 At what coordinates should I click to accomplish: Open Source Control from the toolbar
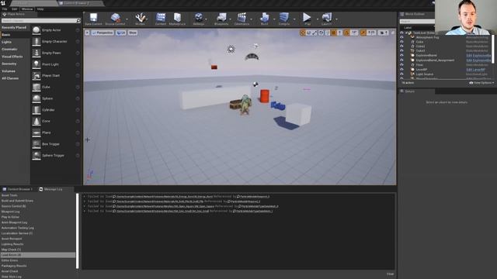(x=115, y=19)
